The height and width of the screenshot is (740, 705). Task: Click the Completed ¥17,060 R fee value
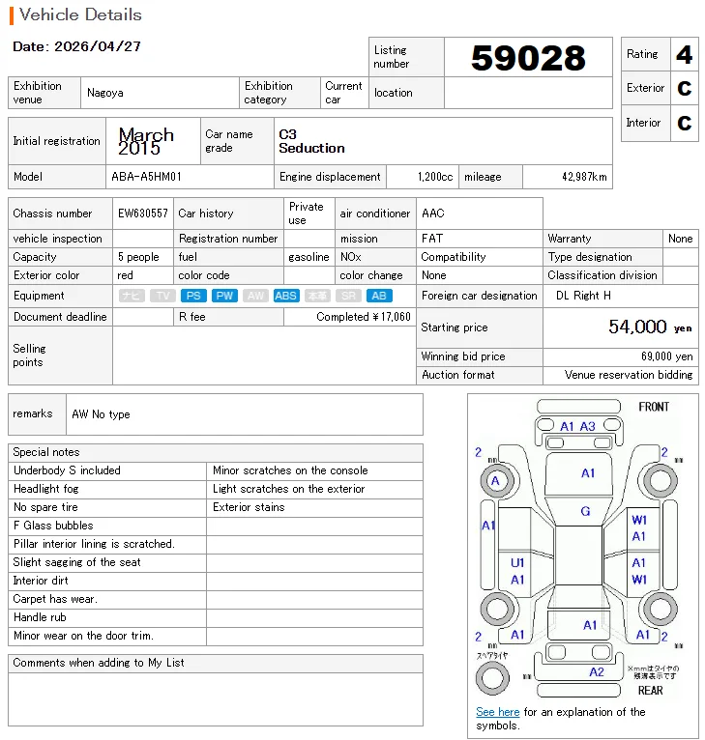(364, 317)
